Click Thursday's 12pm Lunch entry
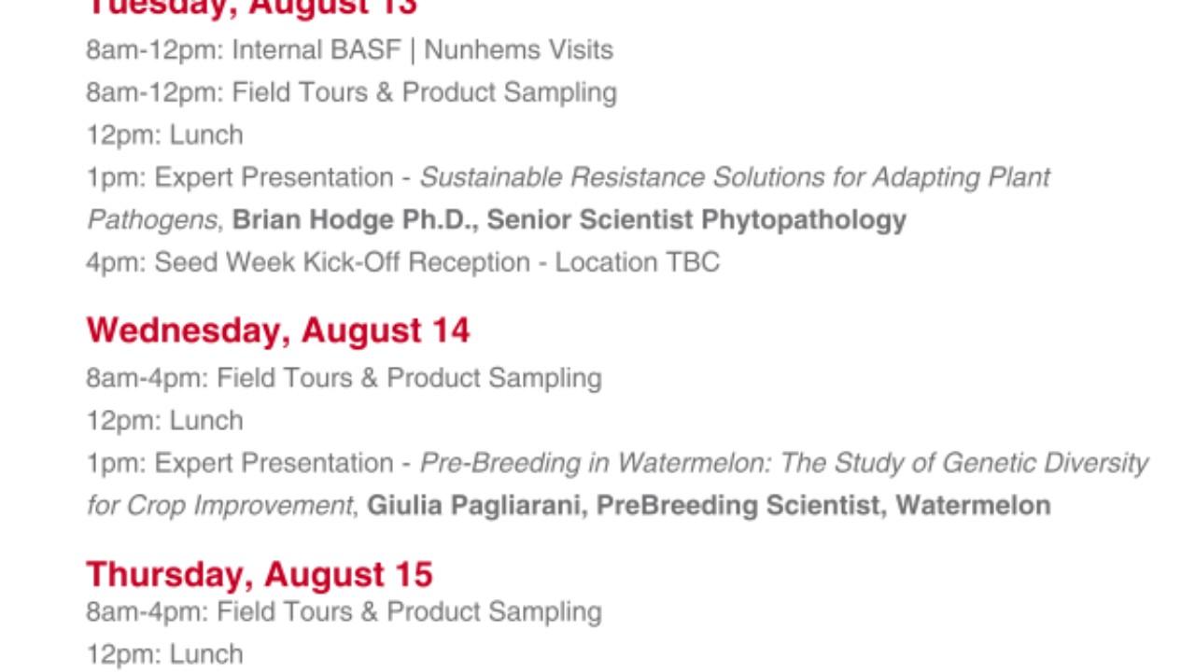 (x=164, y=654)
